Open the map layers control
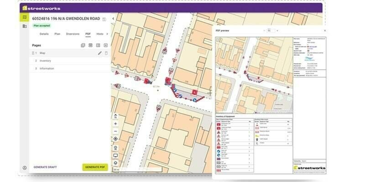The height and width of the screenshot is (182, 365). [x=115, y=163]
